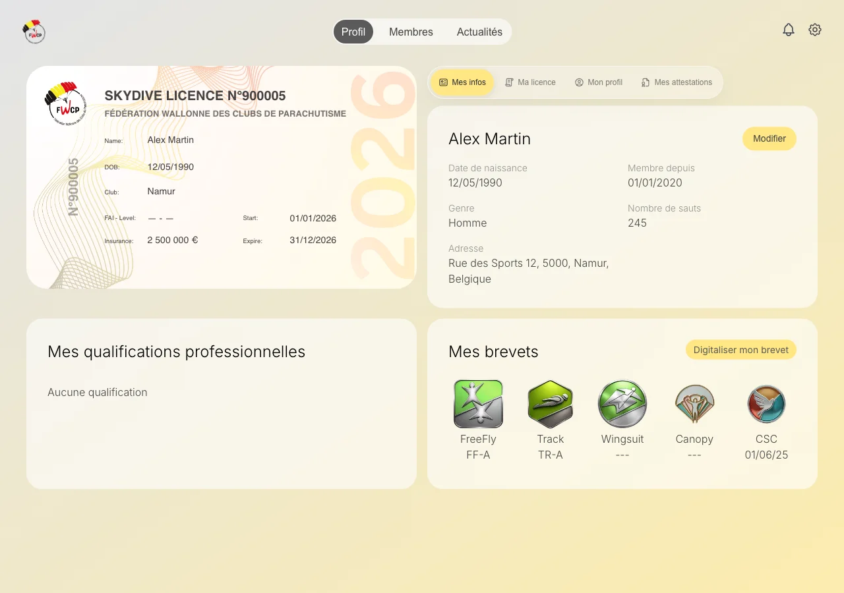Screen dimensions: 844x593
Task: Click the jump count value 245
Action: (x=637, y=223)
